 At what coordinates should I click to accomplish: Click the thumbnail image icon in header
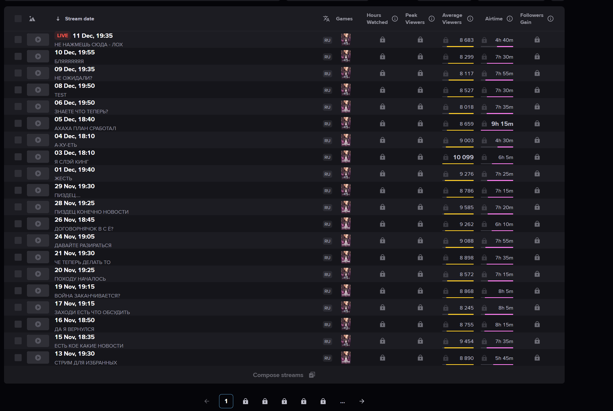[x=32, y=19]
